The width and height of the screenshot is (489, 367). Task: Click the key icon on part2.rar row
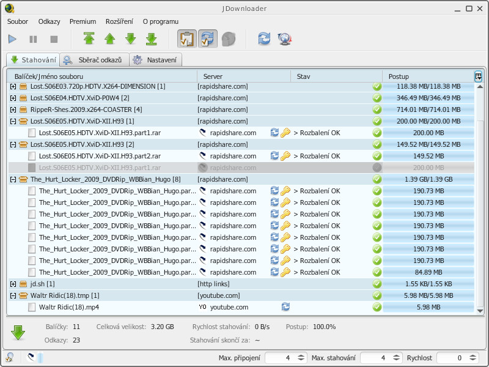pos(285,156)
